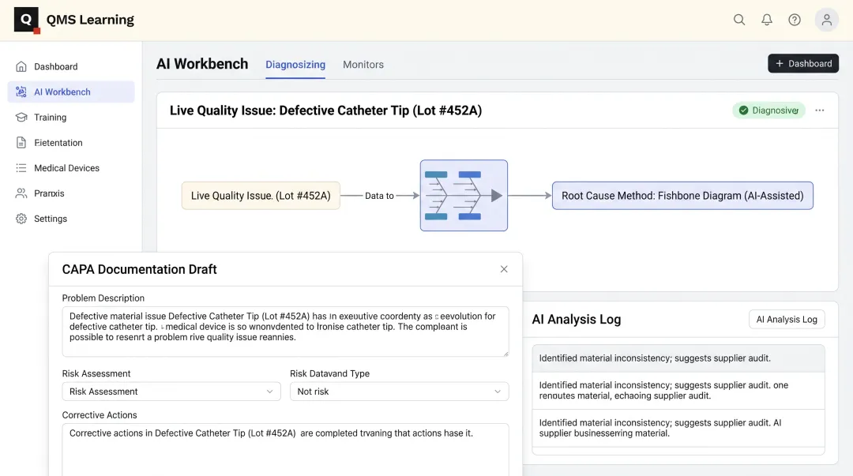Click the Live Quality Issue (Lot #452A) node

click(x=261, y=196)
